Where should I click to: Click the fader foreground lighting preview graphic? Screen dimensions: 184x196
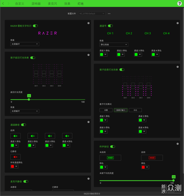pos(137,87)
